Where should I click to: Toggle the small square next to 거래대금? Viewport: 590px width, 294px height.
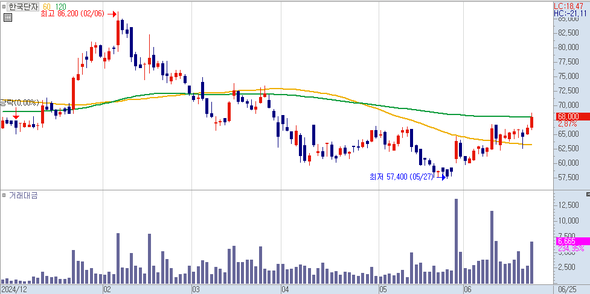(4, 195)
